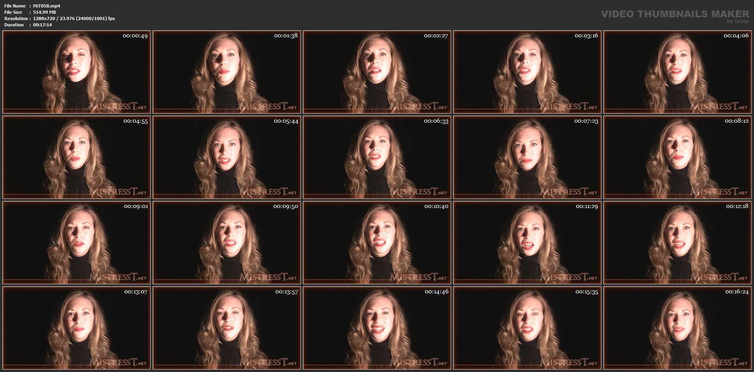Select the thumbnail at 00:04:06
754x372 pixels.
coord(678,72)
